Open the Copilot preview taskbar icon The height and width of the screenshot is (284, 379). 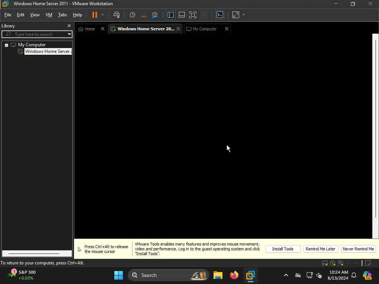click(367, 275)
